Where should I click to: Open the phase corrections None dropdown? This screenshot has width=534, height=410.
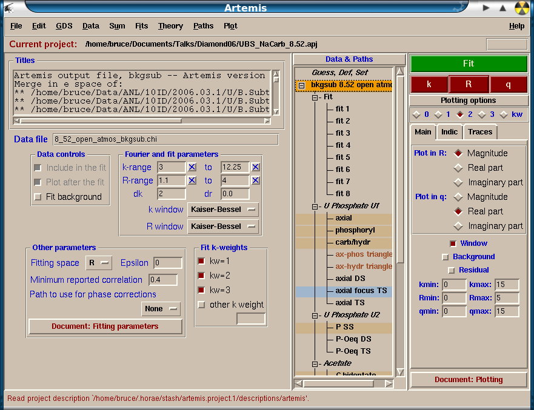(x=161, y=309)
